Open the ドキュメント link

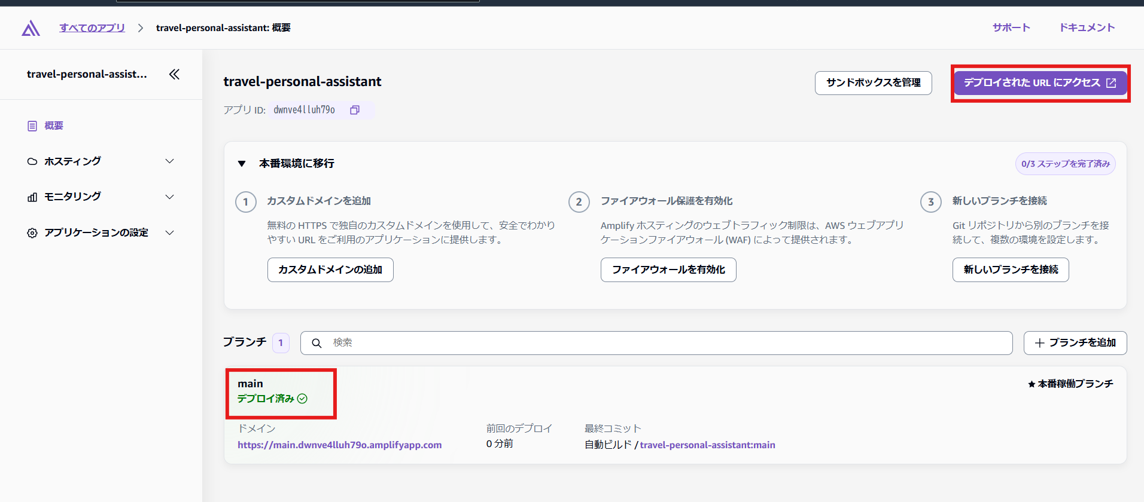pos(1087,27)
